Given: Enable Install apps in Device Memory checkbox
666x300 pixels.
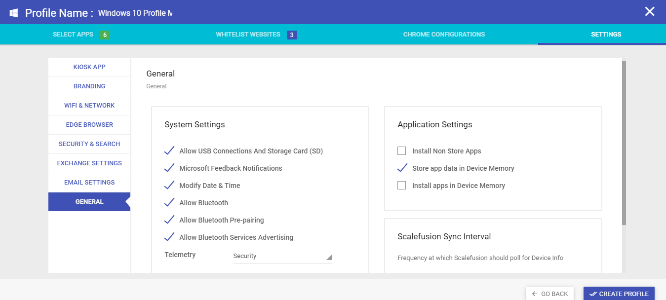Looking at the screenshot, I should 402,186.
